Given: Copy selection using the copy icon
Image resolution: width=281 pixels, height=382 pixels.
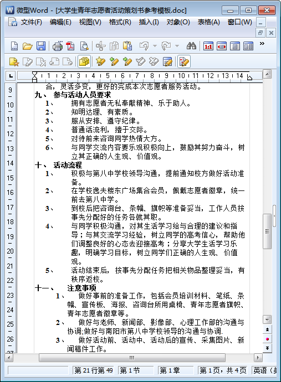Looking at the screenshot, I should 114,46.
